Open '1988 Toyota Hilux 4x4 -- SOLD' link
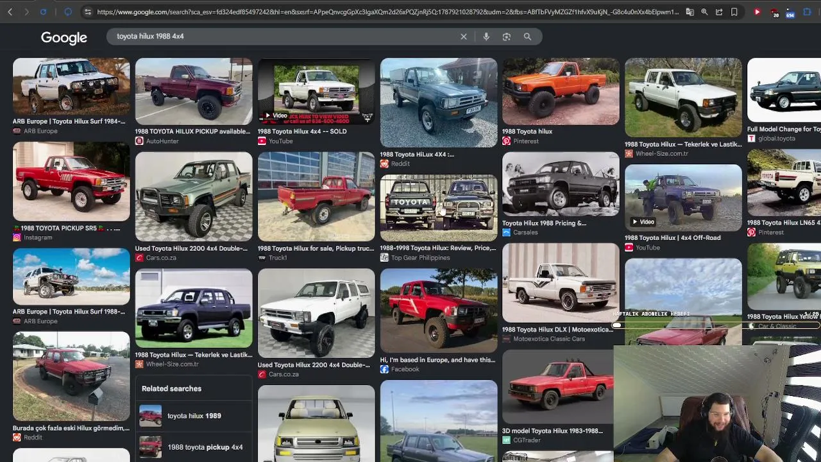 302,132
